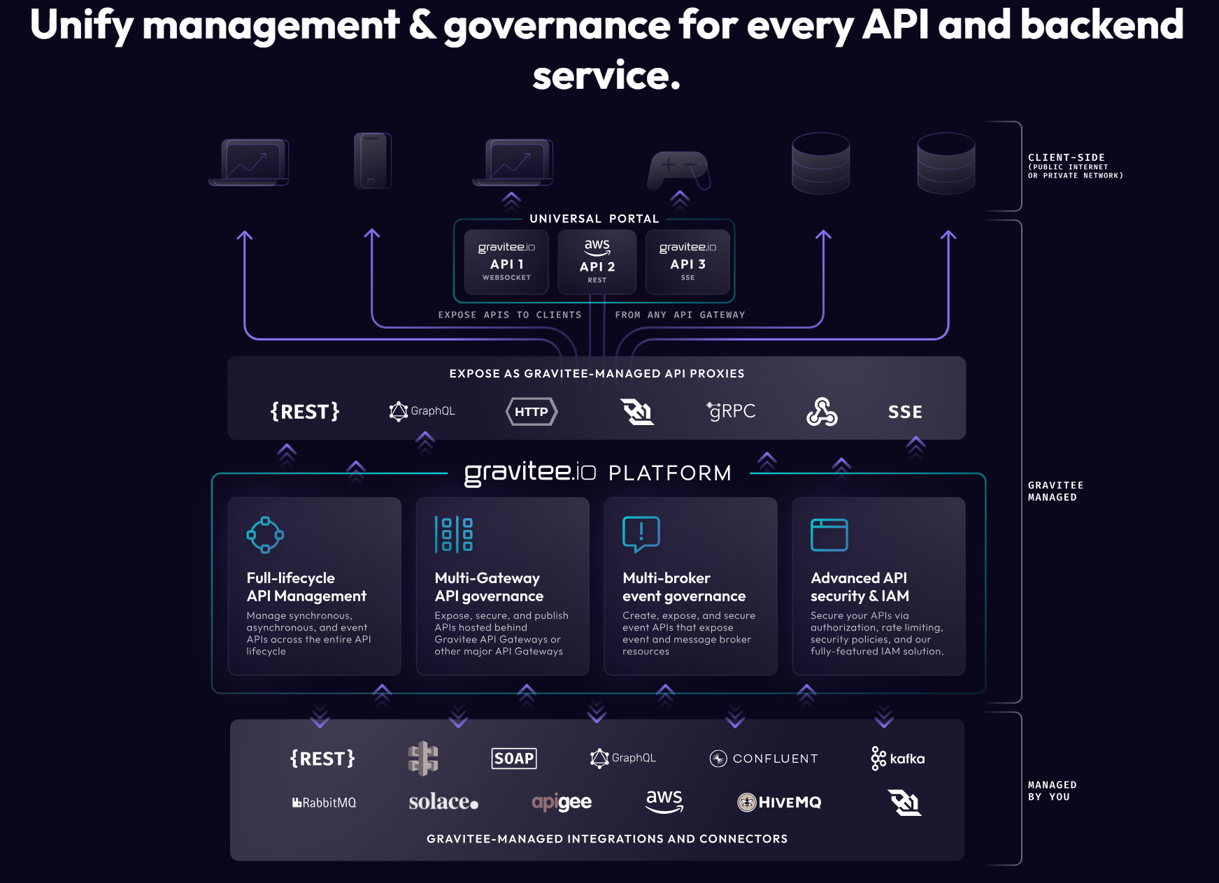Click the 'GRAVITEE MANAGED' side label
Viewport: 1219px width, 883px height.
1055,491
